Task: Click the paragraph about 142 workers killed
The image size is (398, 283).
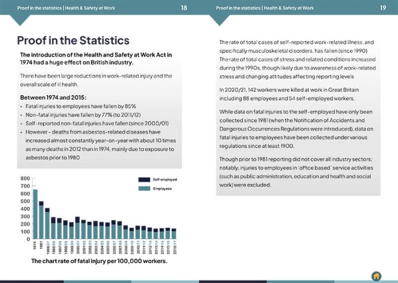Action: 289,94
